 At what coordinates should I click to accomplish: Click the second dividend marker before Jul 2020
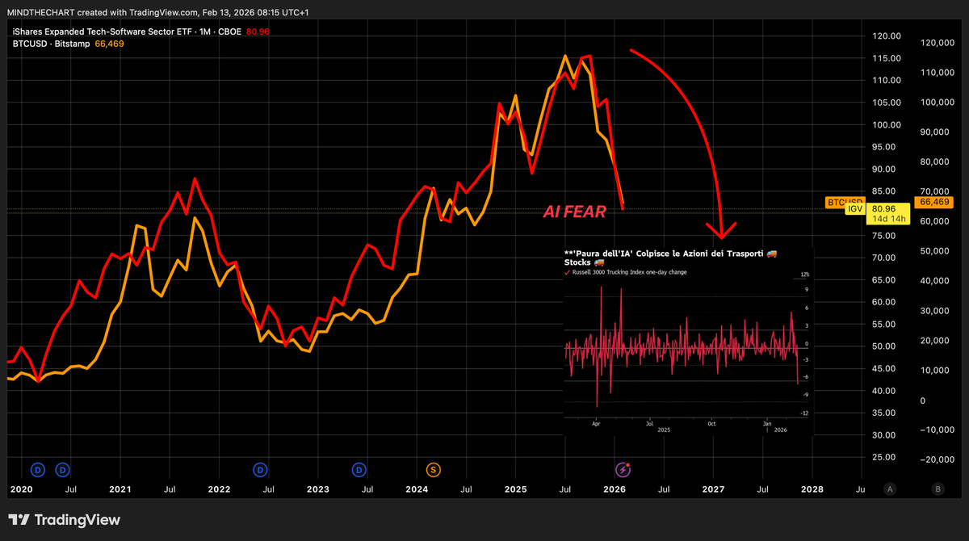[x=62, y=469]
